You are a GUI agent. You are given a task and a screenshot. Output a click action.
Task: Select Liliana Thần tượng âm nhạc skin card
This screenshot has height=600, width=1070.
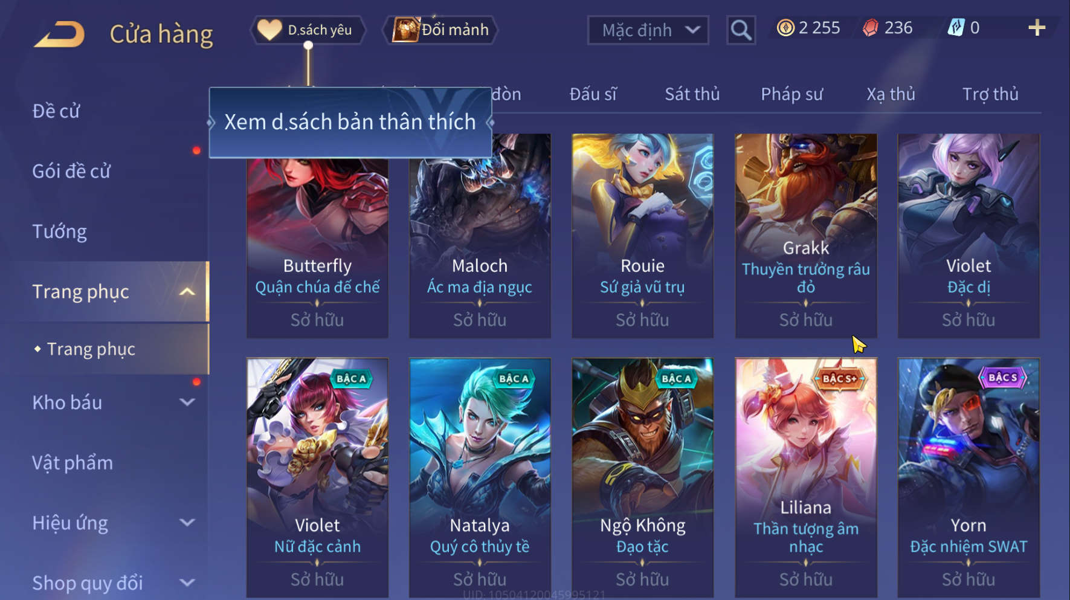point(805,477)
